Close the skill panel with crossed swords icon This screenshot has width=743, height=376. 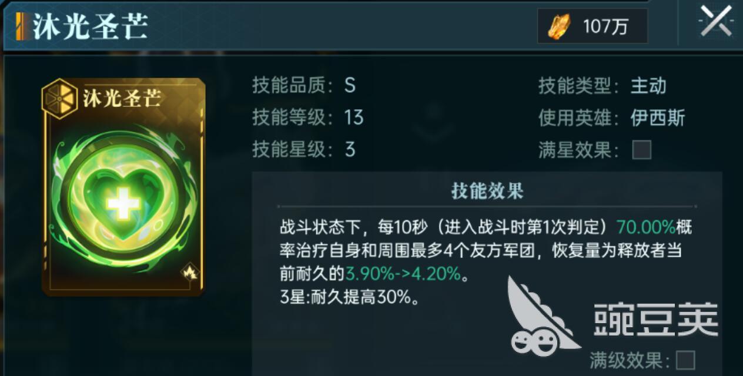(715, 22)
